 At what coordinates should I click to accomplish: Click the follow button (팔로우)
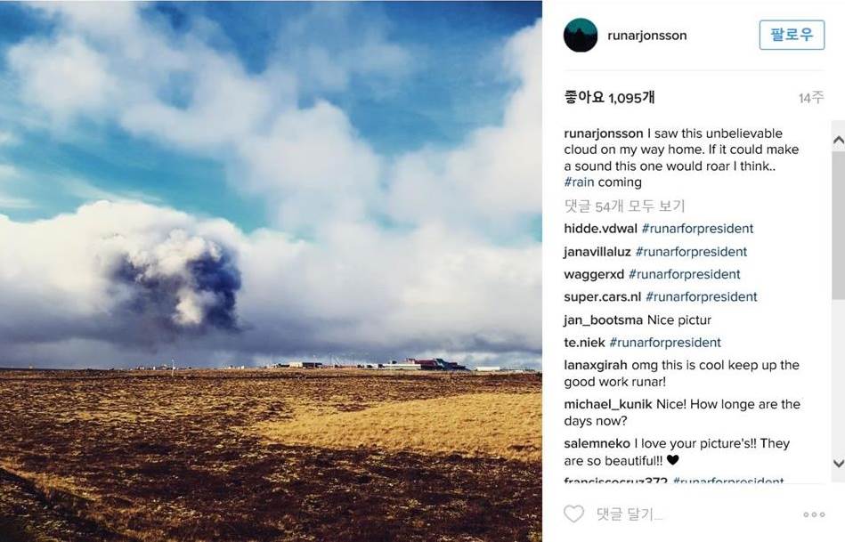click(792, 35)
